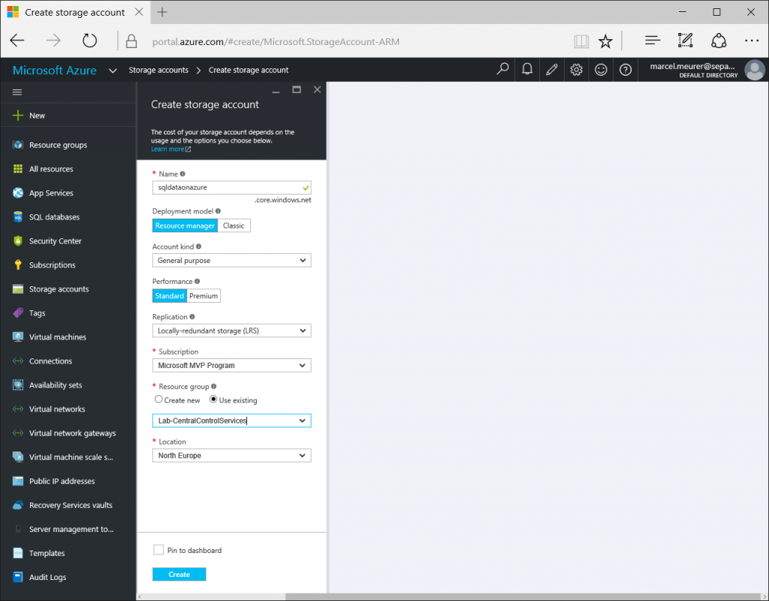Click the Create button

(179, 574)
